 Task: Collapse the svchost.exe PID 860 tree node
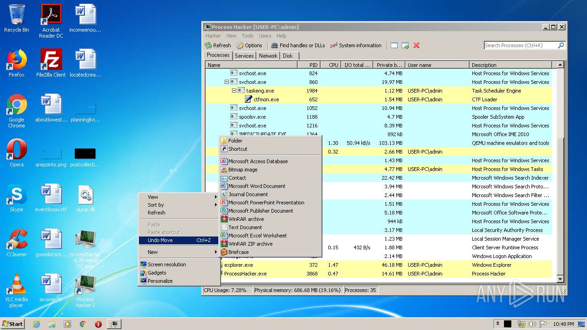pos(227,82)
